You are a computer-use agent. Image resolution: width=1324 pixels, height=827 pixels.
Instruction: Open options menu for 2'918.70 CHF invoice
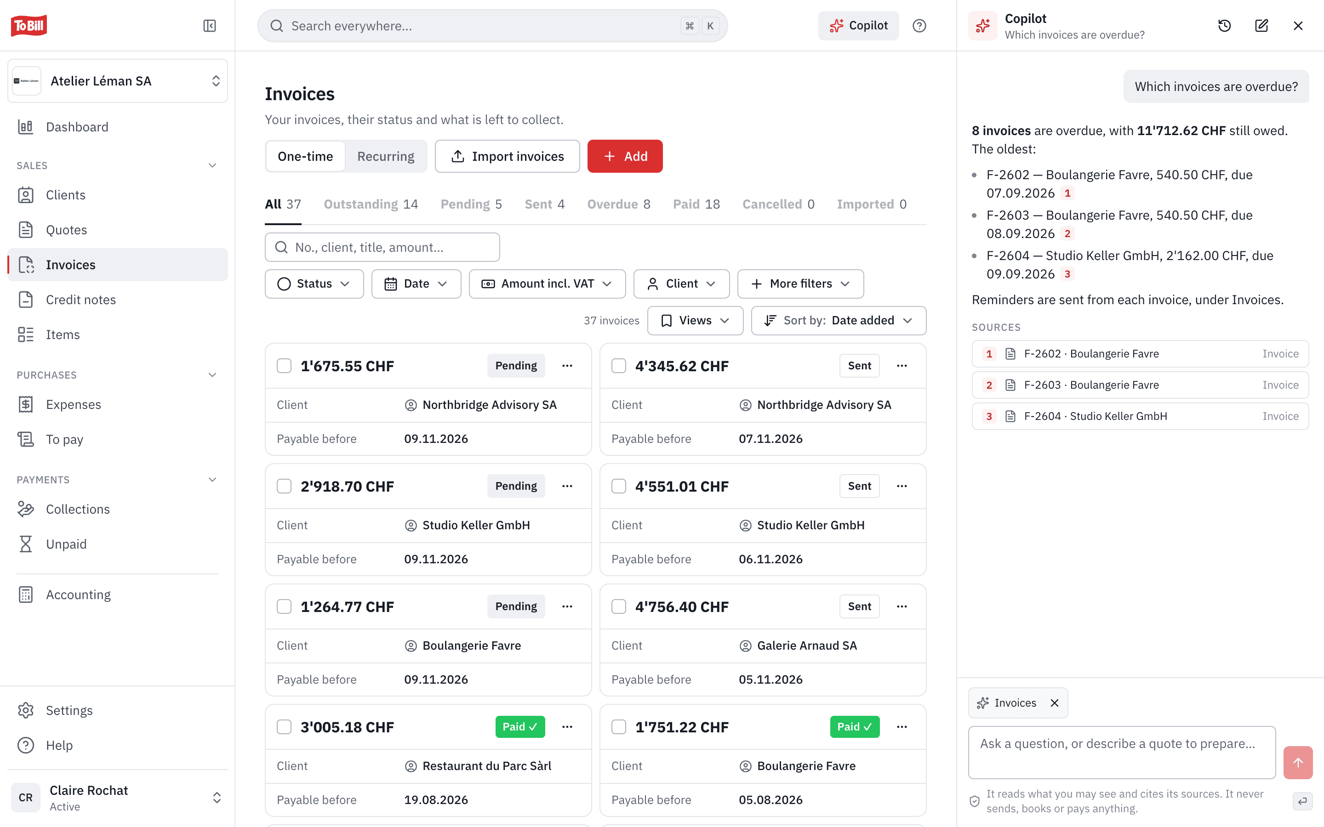click(567, 486)
